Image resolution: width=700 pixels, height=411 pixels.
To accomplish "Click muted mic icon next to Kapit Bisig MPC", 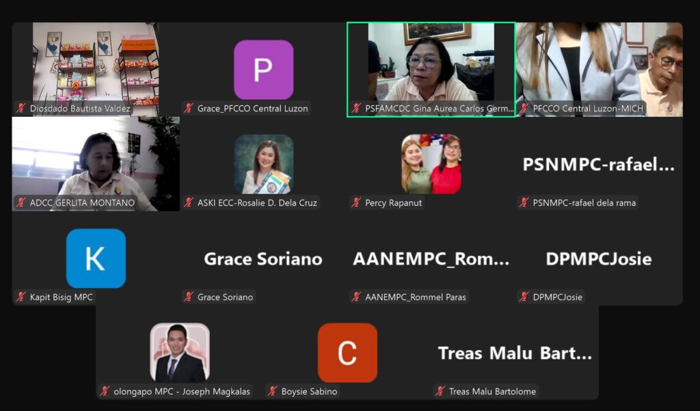I will point(21,297).
